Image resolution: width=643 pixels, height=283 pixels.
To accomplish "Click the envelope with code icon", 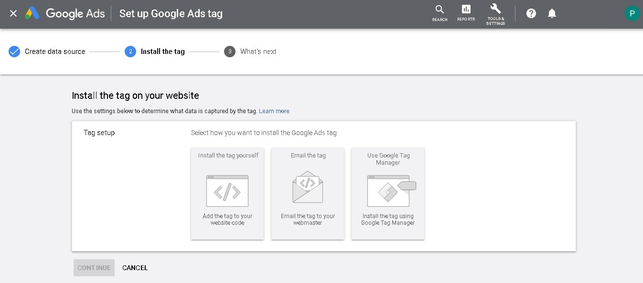I will click(x=308, y=187).
